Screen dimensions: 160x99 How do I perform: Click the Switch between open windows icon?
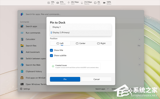[22, 58]
